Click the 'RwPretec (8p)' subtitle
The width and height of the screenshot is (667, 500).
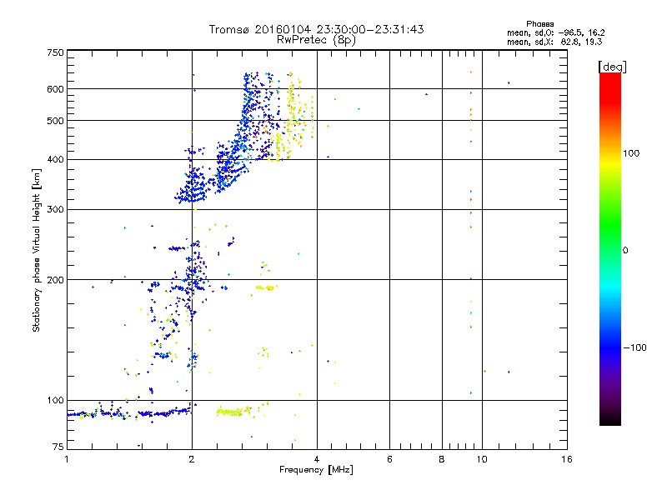pyautogui.click(x=316, y=40)
